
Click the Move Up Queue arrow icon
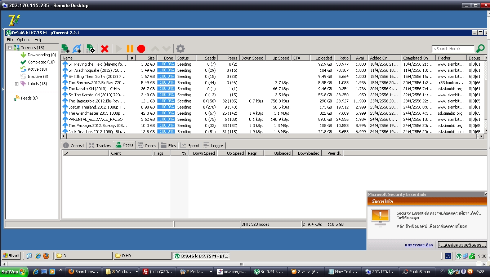pyautogui.click(x=155, y=49)
